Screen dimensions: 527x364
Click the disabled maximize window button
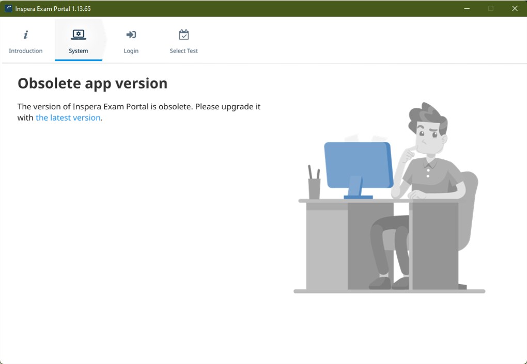491,8
